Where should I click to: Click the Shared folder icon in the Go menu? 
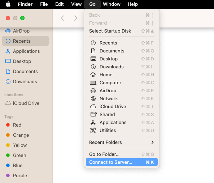(x=93, y=114)
